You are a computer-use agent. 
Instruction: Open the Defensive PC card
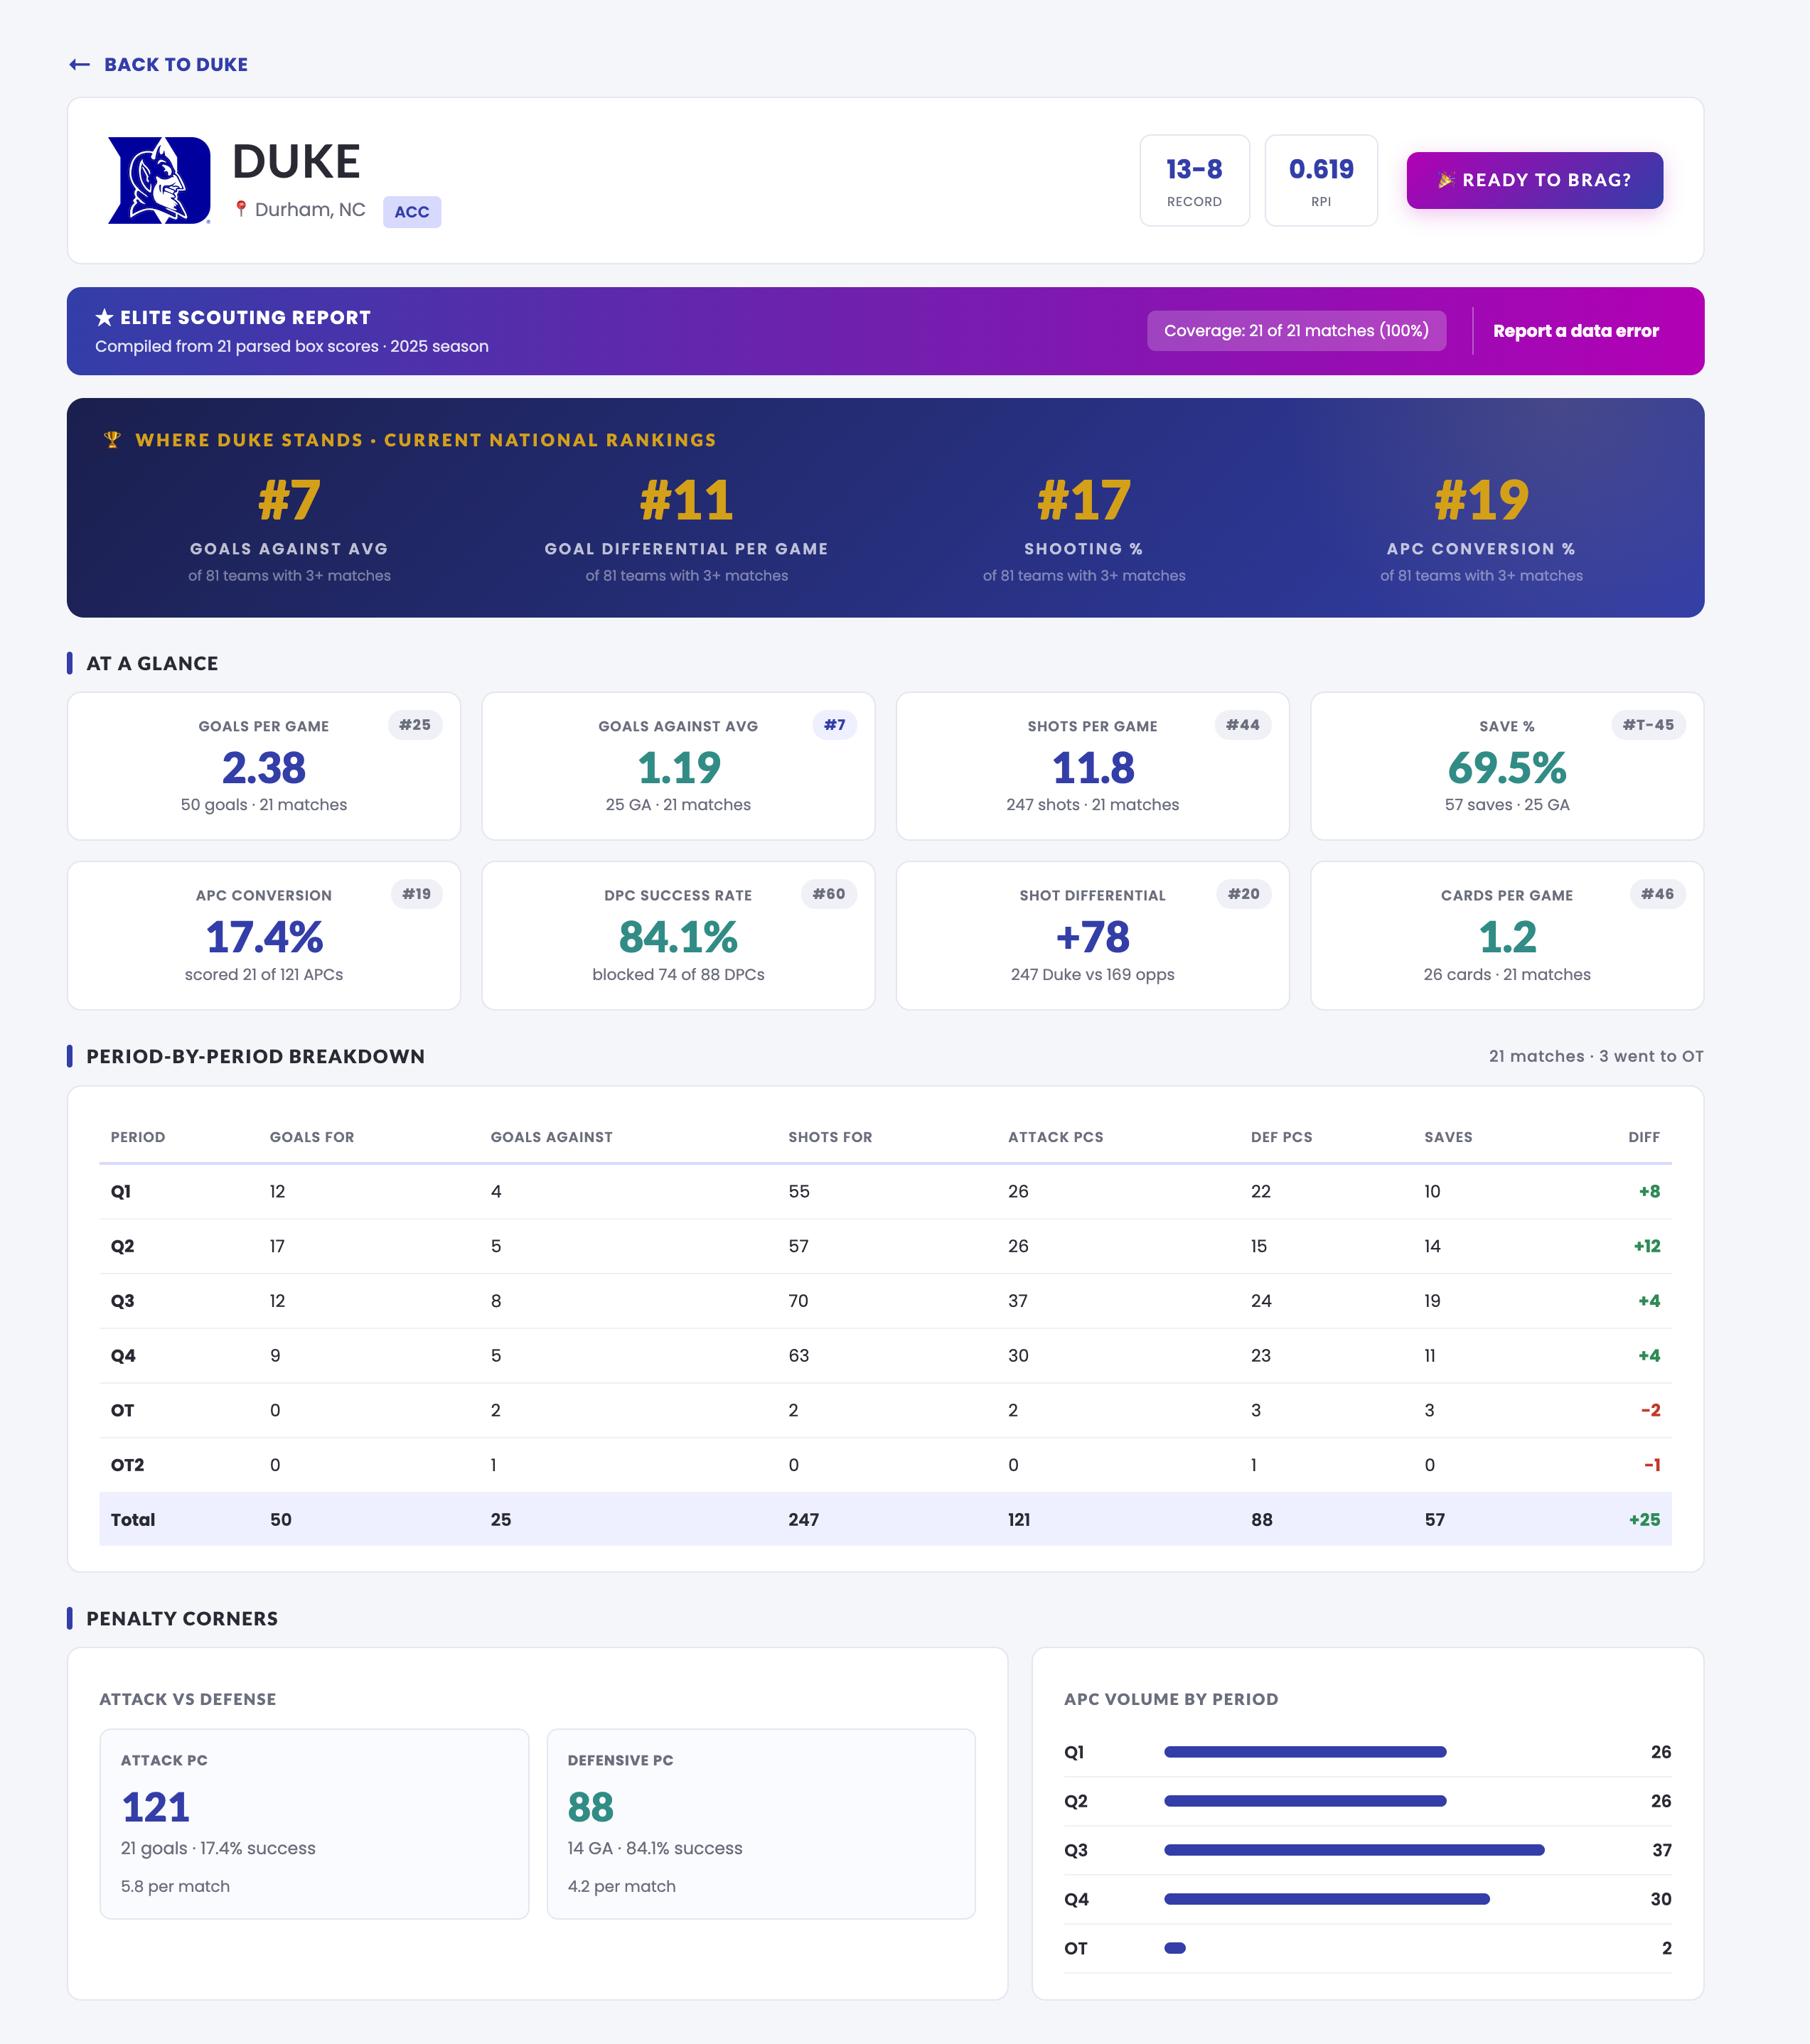pyautogui.click(x=761, y=1823)
